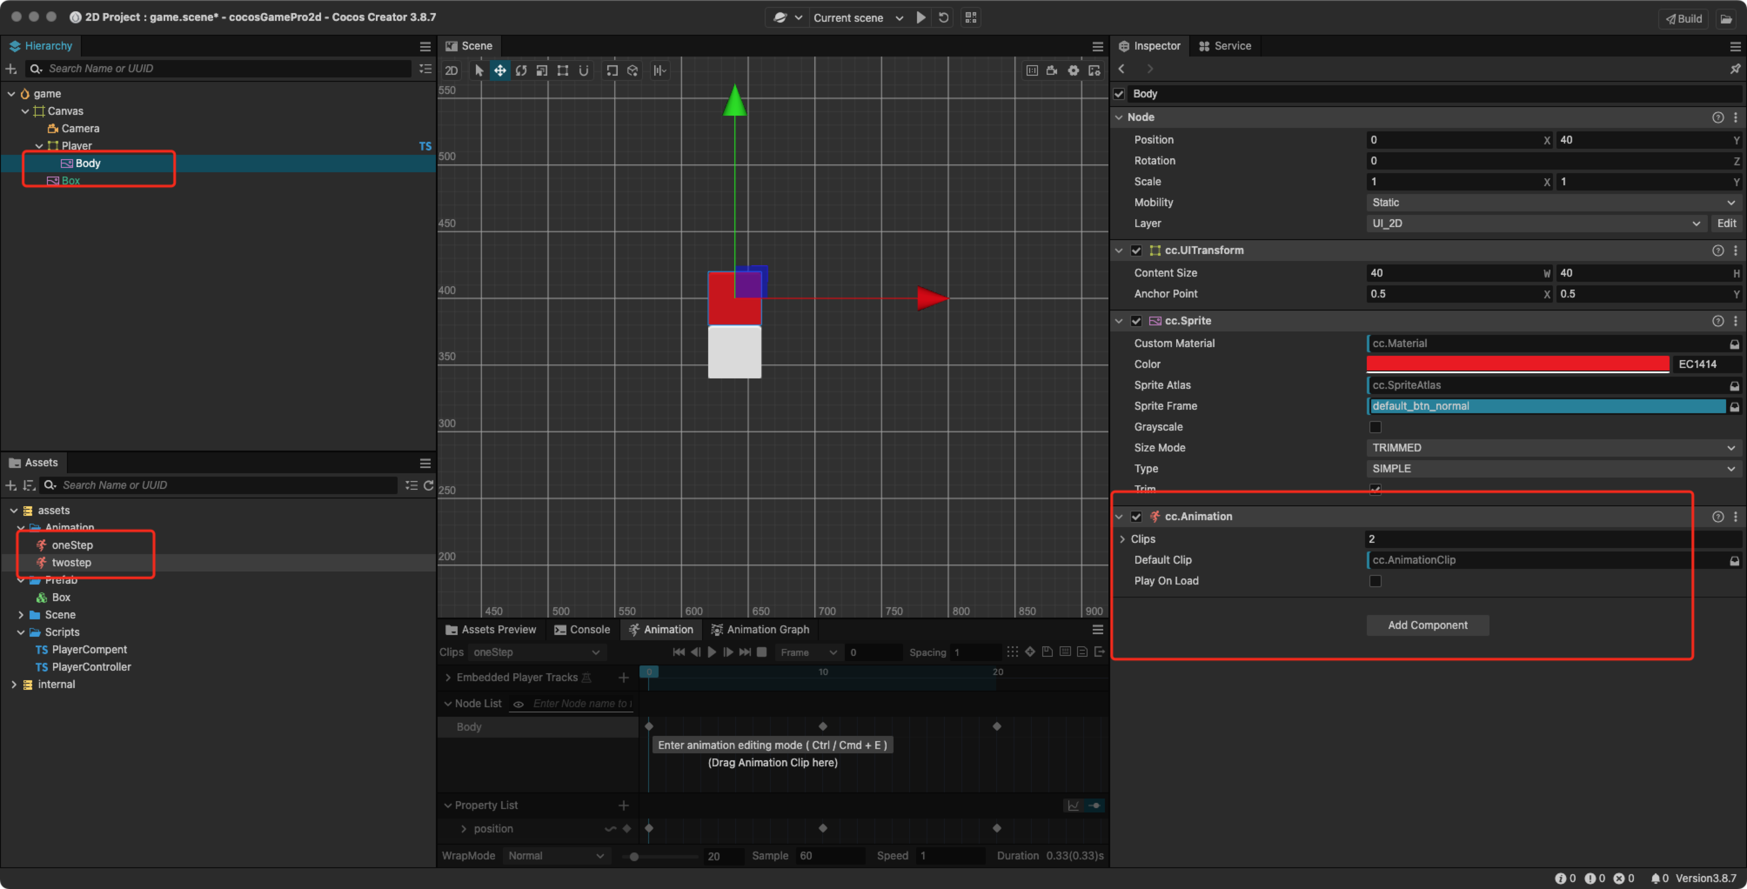The image size is (1747, 889).
Task: Select the Move gizmo tool
Action: pos(500,70)
